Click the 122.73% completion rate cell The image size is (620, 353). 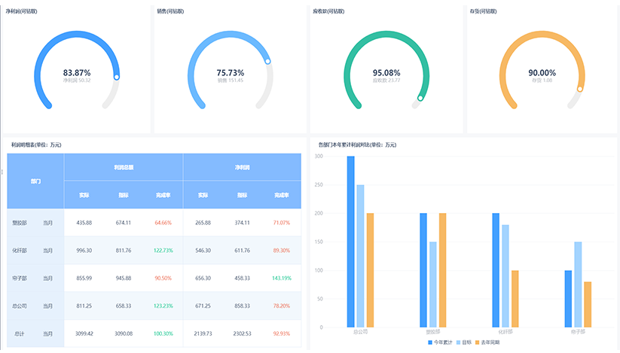pyautogui.click(x=163, y=251)
